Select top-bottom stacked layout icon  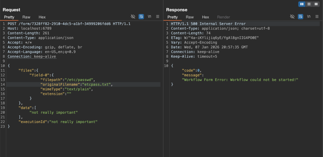(x=309, y=4)
